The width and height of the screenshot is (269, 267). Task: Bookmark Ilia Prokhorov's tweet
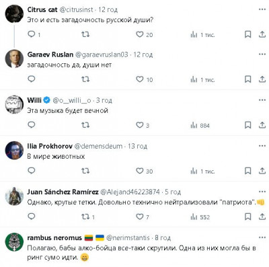(x=247, y=171)
